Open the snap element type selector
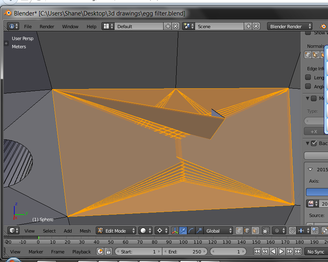This screenshot has width=328, height=262. (303, 231)
